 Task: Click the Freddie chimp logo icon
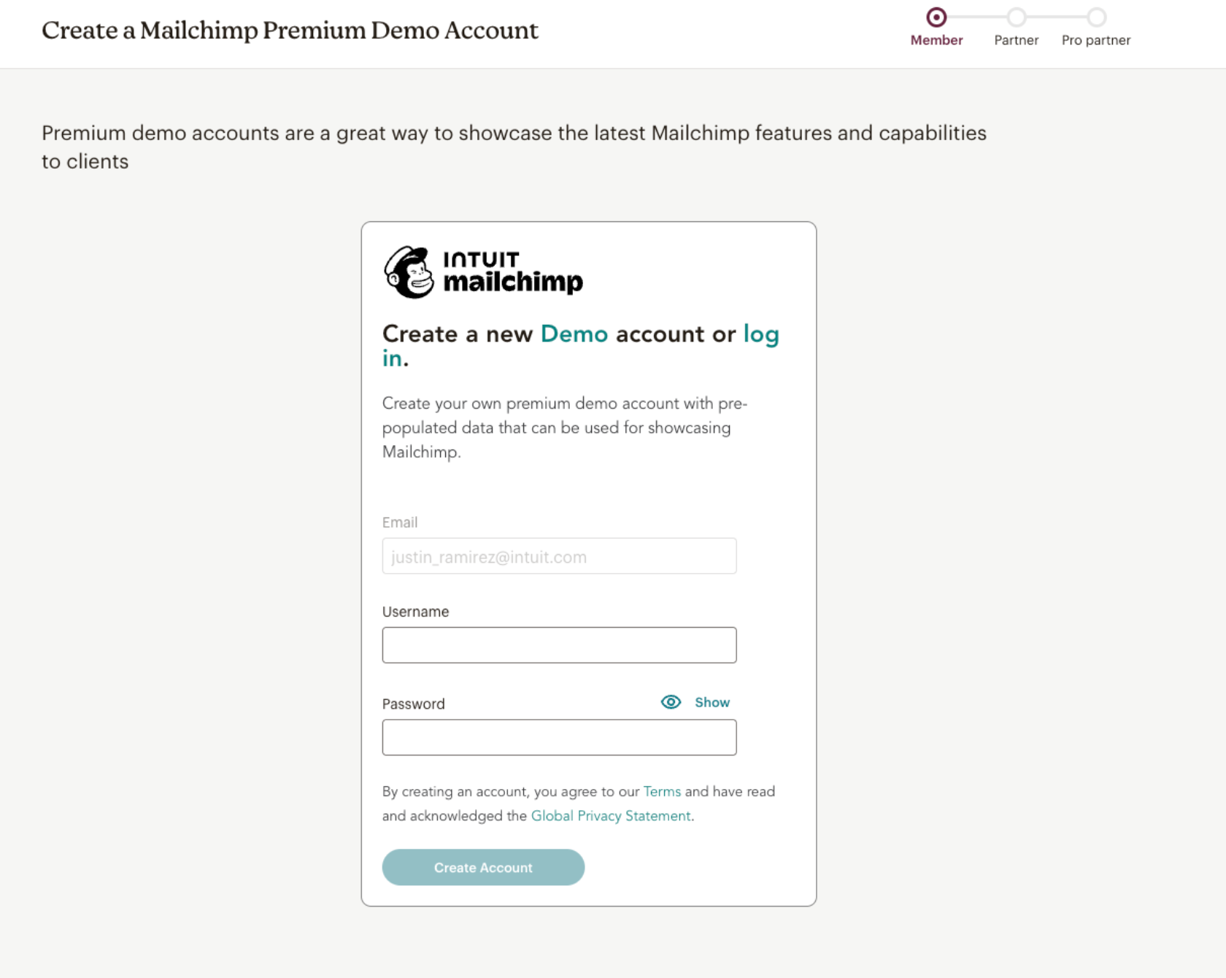(x=409, y=272)
